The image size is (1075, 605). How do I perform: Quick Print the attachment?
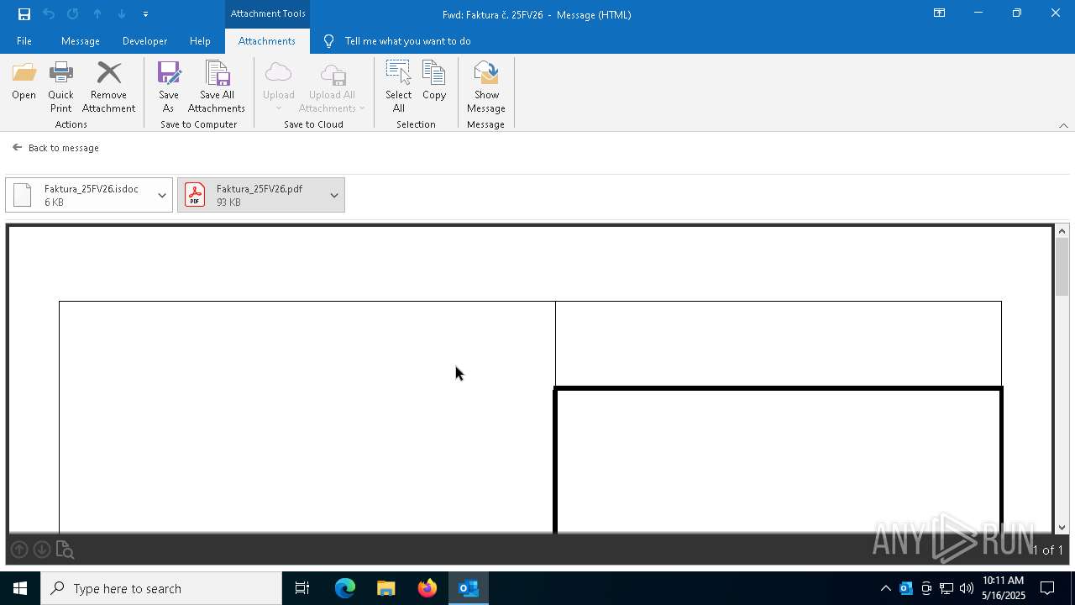pos(60,87)
